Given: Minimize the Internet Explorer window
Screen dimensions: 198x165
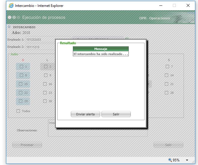Looking at the screenshot, I should click(161, 5).
